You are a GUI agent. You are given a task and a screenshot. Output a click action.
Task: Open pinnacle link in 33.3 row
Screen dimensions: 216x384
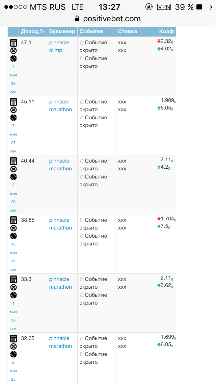click(59, 279)
